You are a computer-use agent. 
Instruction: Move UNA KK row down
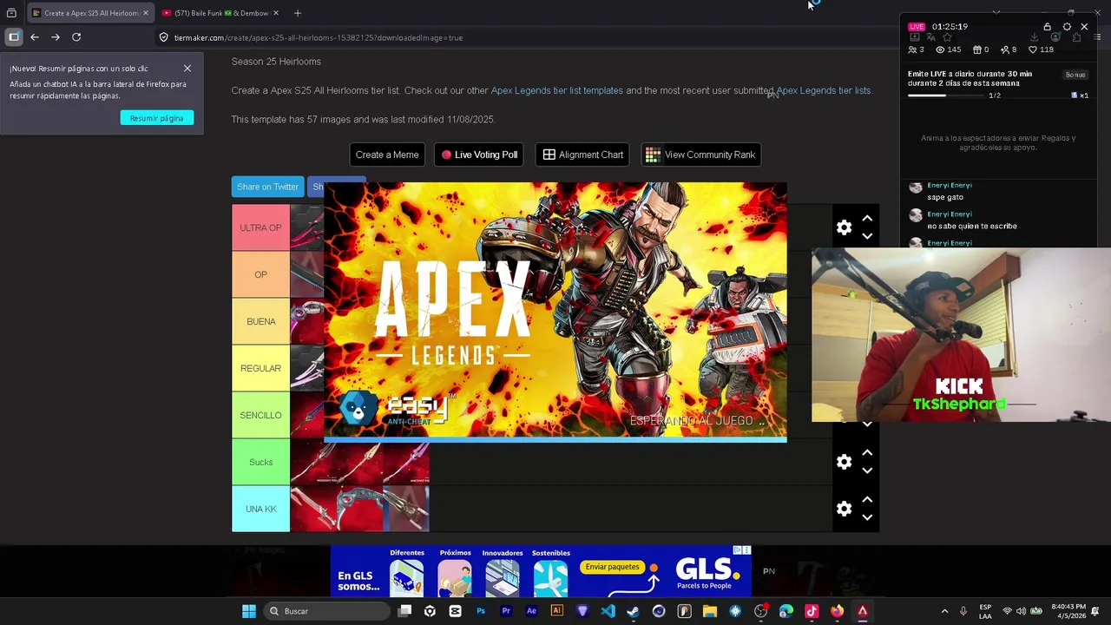tap(866, 517)
